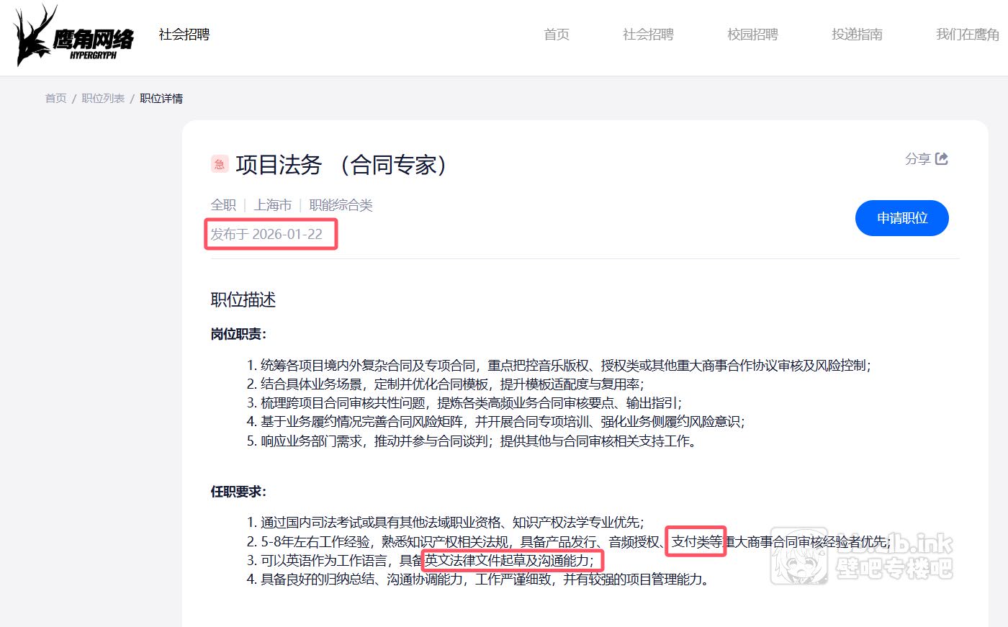Click the 申请职位 button
Screen dimensions: 1008x627
(901, 218)
